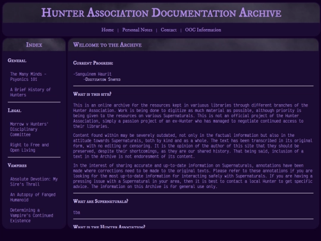Viewport: 321px width, 241px height.
Task: Click the What are Supernaturals? heading
Action: [100, 201]
